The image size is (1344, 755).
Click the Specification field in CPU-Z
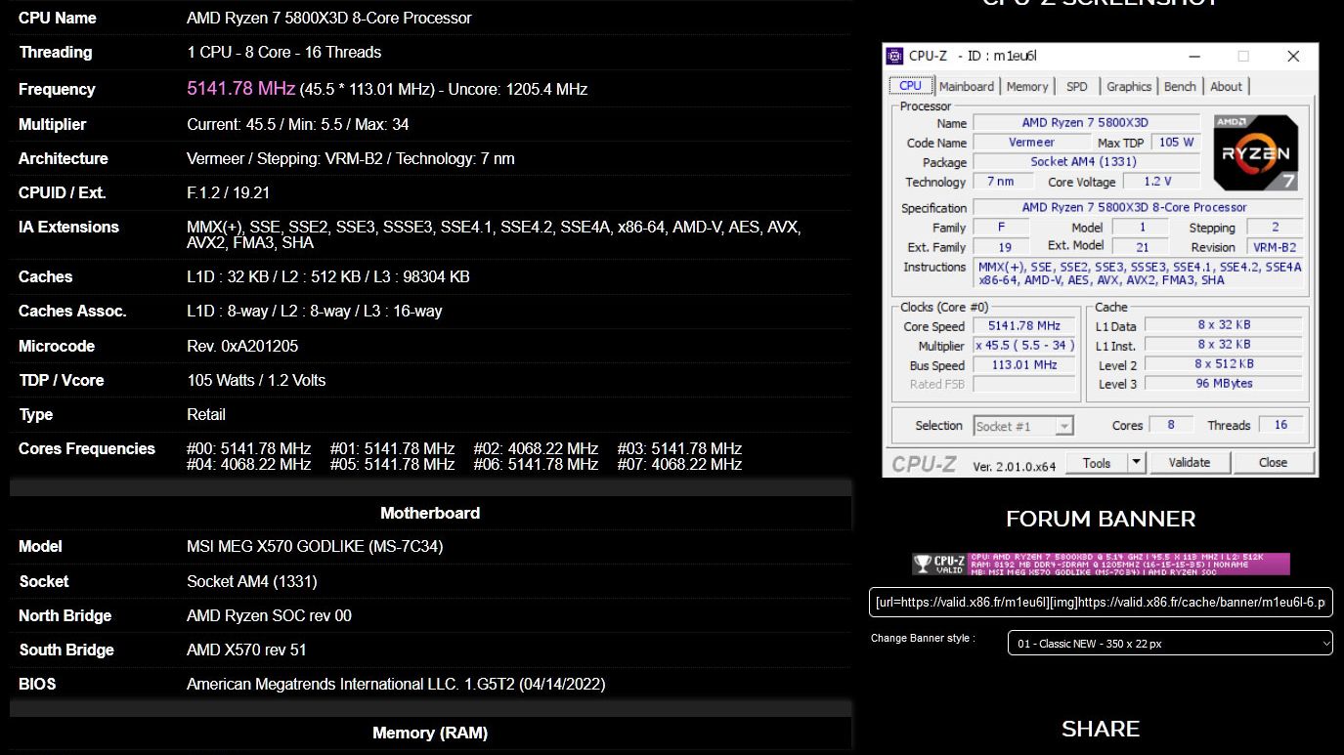(x=1138, y=208)
